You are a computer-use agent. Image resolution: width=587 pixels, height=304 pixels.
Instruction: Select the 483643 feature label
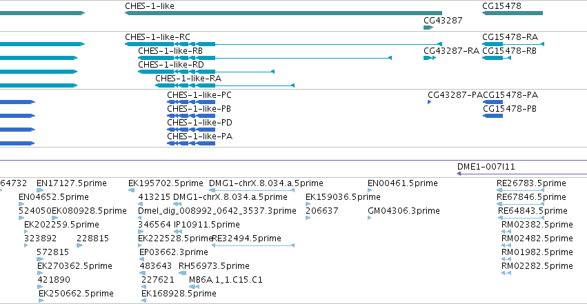coord(155,266)
